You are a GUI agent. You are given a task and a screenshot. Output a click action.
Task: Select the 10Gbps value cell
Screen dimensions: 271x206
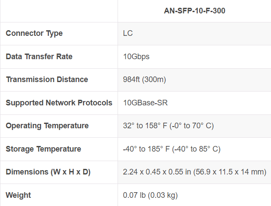coord(136,57)
